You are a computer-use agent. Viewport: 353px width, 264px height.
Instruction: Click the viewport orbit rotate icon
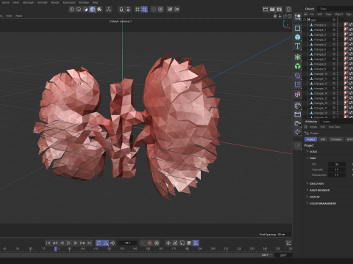click(x=285, y=16)
